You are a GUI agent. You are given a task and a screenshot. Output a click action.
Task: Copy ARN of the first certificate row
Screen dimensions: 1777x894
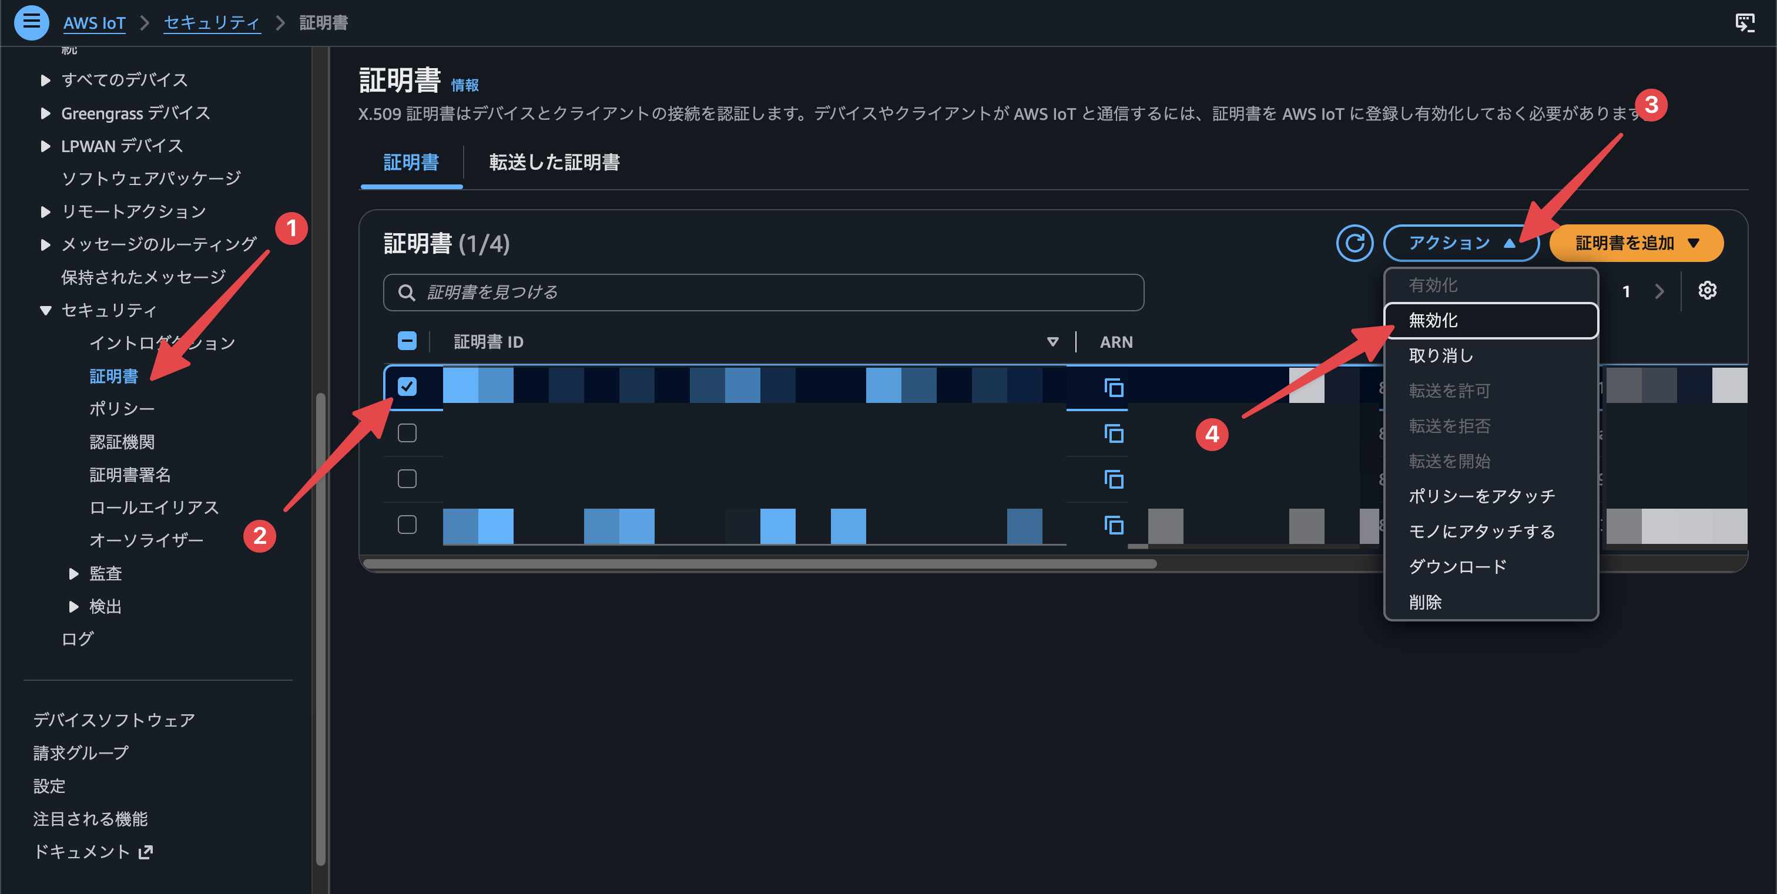point(1114,388)
